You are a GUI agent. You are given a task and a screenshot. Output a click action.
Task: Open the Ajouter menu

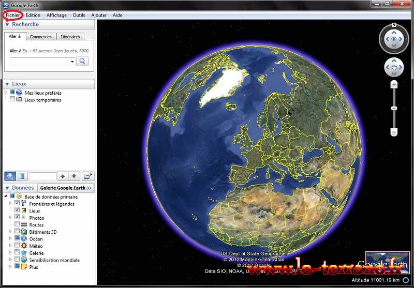coord(99,16)
